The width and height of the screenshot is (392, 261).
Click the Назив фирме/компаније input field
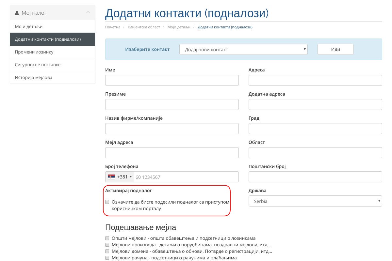click(172, 129)
